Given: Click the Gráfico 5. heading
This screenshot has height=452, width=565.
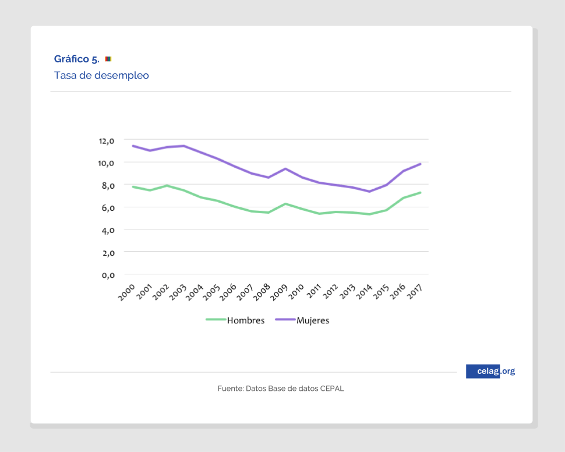Looking at the screenshot, I should coord(76,59).
